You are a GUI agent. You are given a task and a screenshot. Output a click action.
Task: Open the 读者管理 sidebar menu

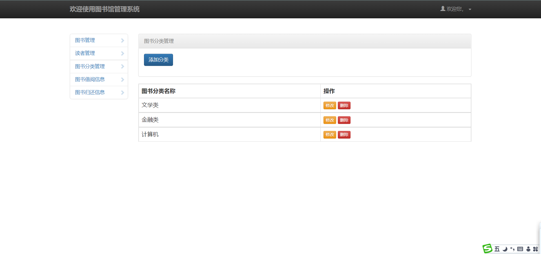point(99,53)
